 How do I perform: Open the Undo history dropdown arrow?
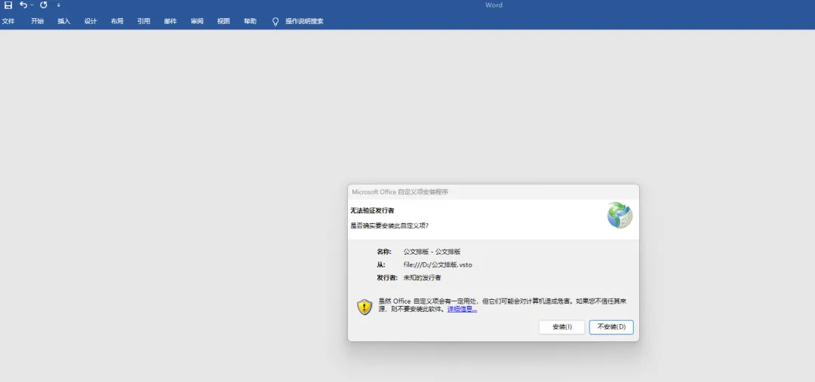click(x=32, y=5)
